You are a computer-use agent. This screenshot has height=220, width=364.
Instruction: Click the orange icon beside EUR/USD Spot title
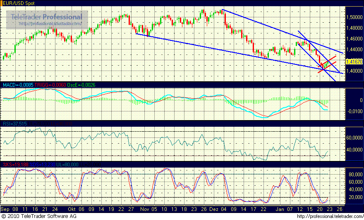(x=1, y=3)
